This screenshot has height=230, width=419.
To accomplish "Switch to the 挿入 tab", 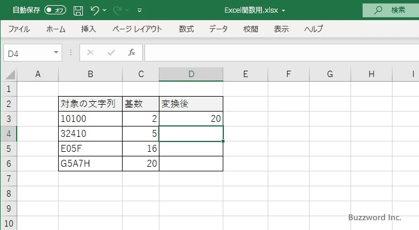I will pyautogui.click(x=89, y=29).
